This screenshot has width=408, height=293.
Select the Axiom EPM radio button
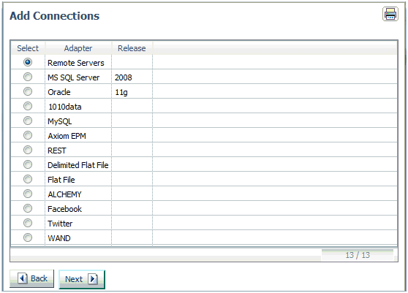28,135
